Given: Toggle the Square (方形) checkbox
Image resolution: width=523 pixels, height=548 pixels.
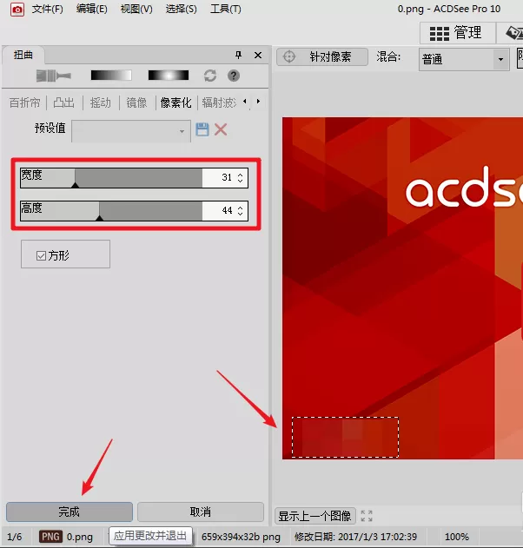Looking at the screenshot, I should click(41, 256).
